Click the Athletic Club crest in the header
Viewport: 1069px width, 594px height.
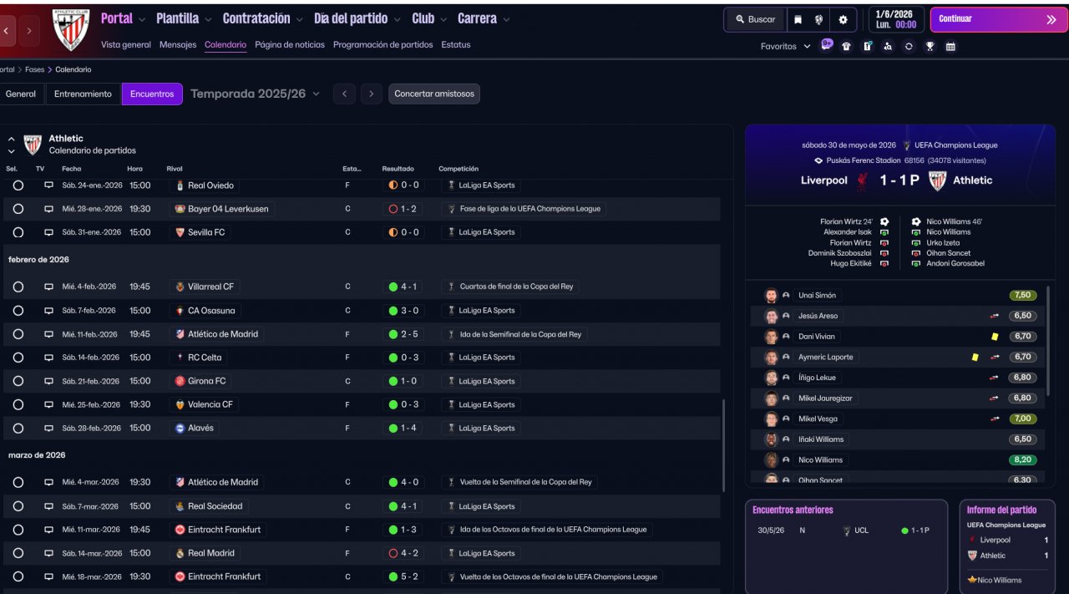(70, 30)
